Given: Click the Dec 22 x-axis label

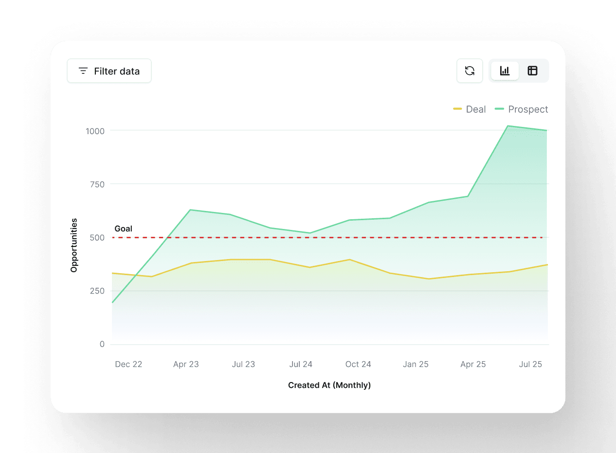Looking at the screenshot, I should [x=128, y=365].
